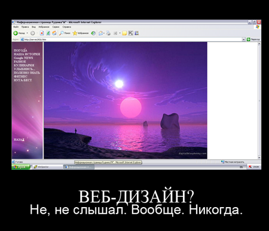This screenshot has width=269, height=231.
Task: Click the vertical scrollbar up arrow
Action: point(259,44)
